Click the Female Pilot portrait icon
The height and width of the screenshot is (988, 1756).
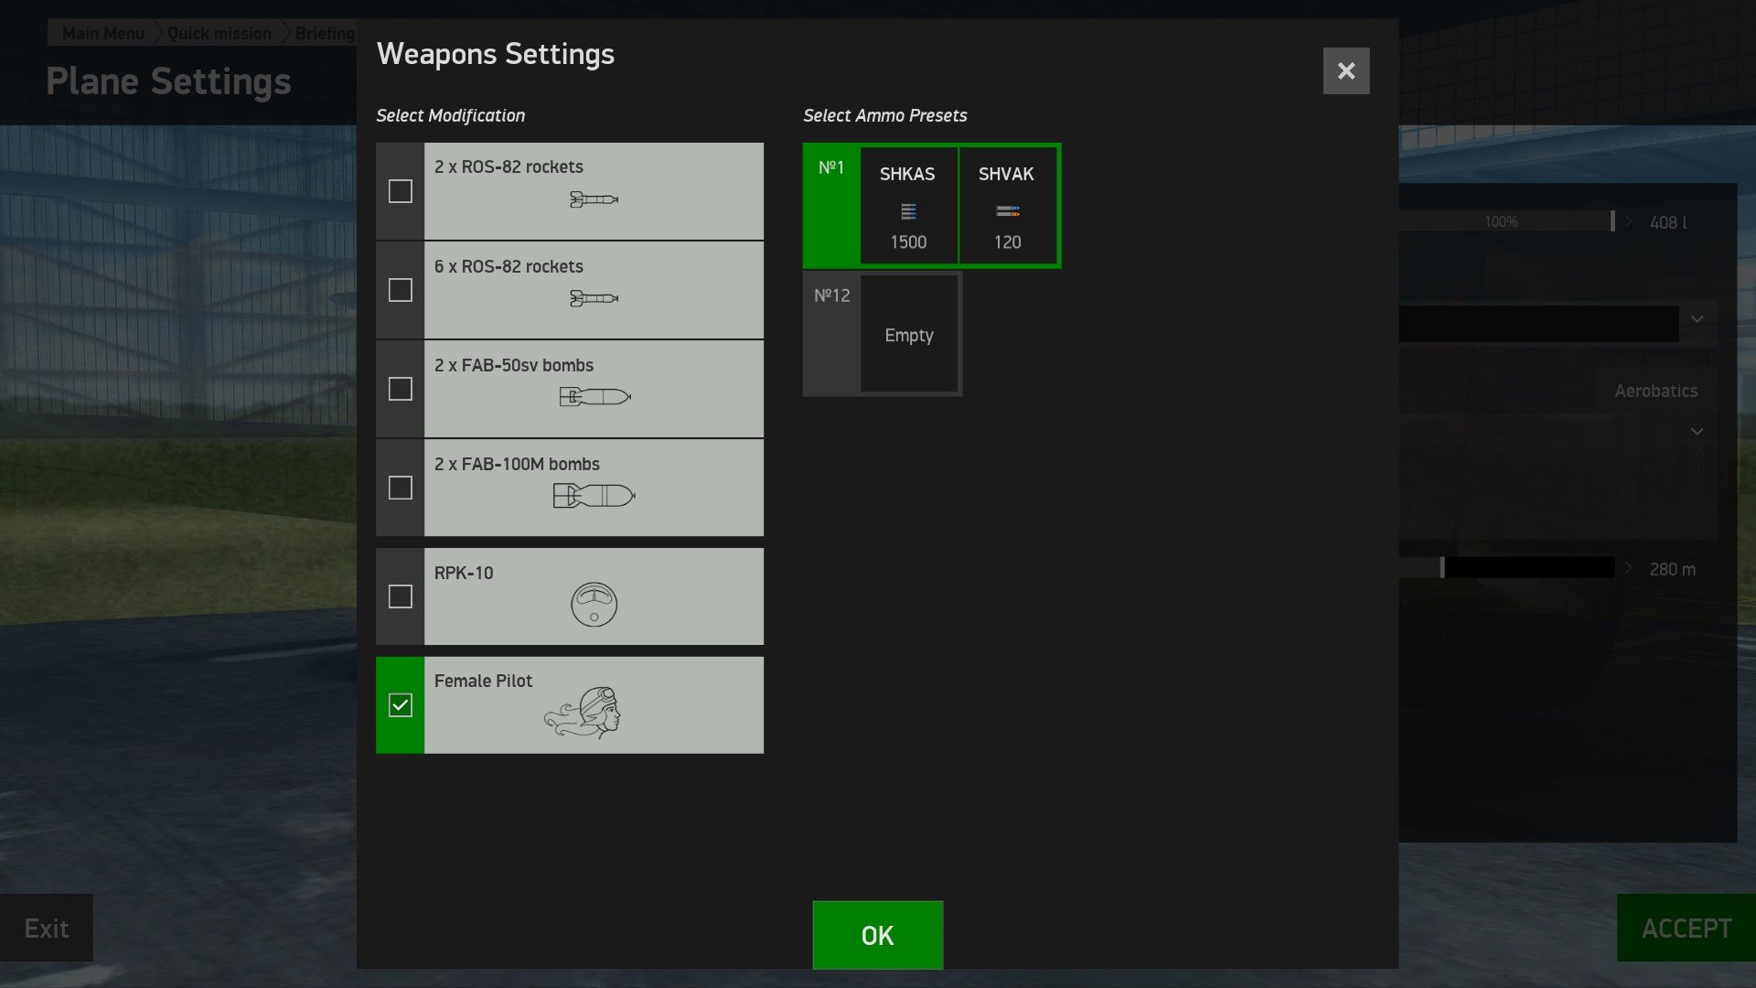click(583, 712)
